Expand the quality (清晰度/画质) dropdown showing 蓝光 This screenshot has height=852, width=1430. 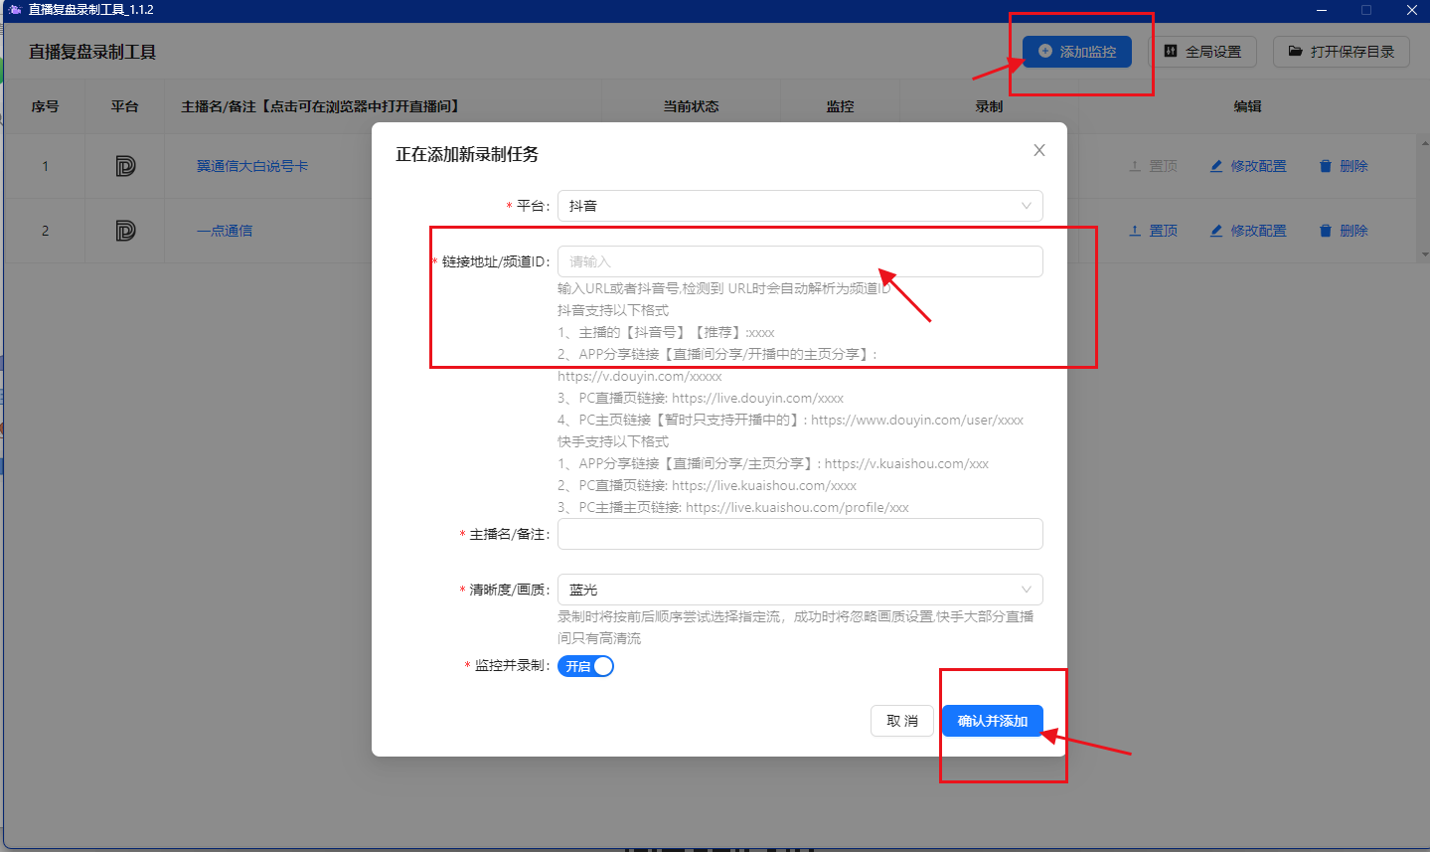pos(799,590)
